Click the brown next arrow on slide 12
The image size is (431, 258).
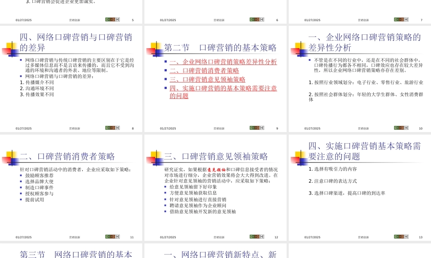click(257, 236)
